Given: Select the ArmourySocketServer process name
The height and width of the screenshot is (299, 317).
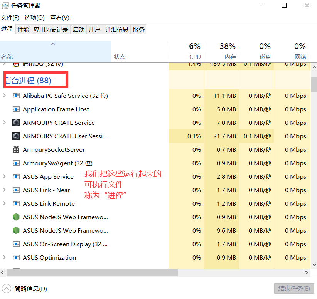Looking at the screenshot, I should pyautogui.click(x=54, y=150).
